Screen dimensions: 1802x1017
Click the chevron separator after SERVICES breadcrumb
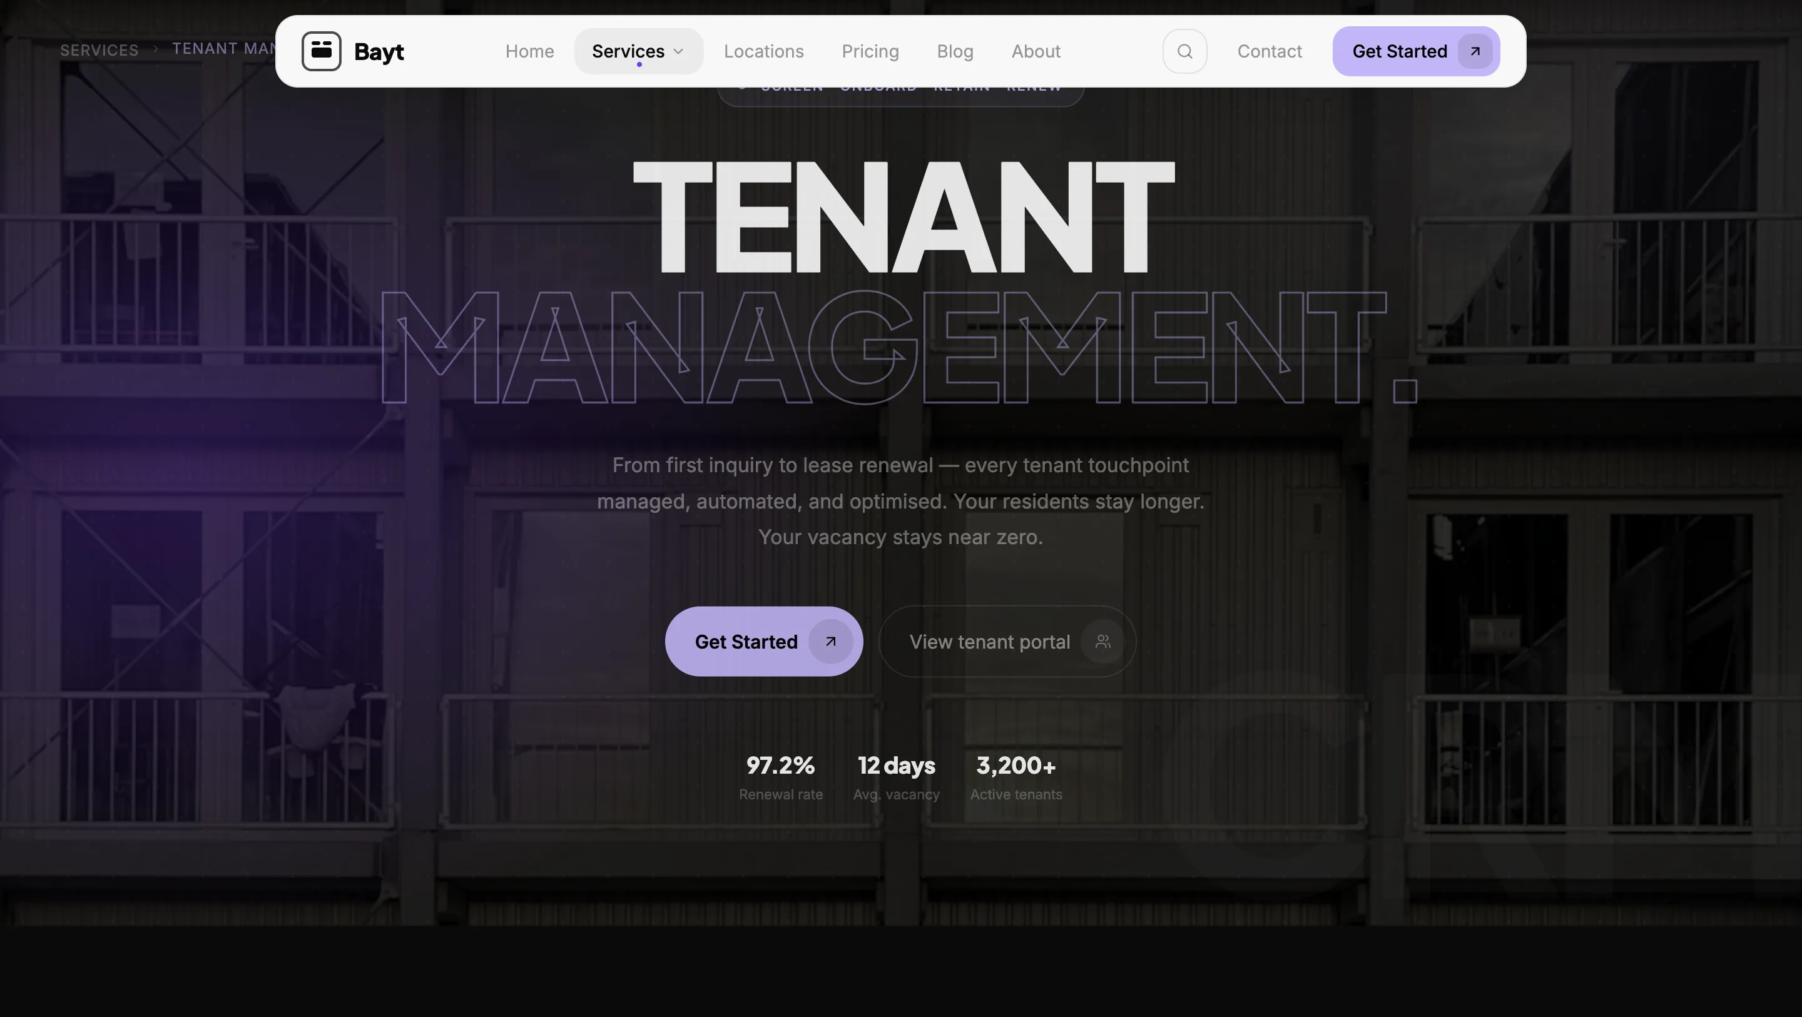point(155,49)
